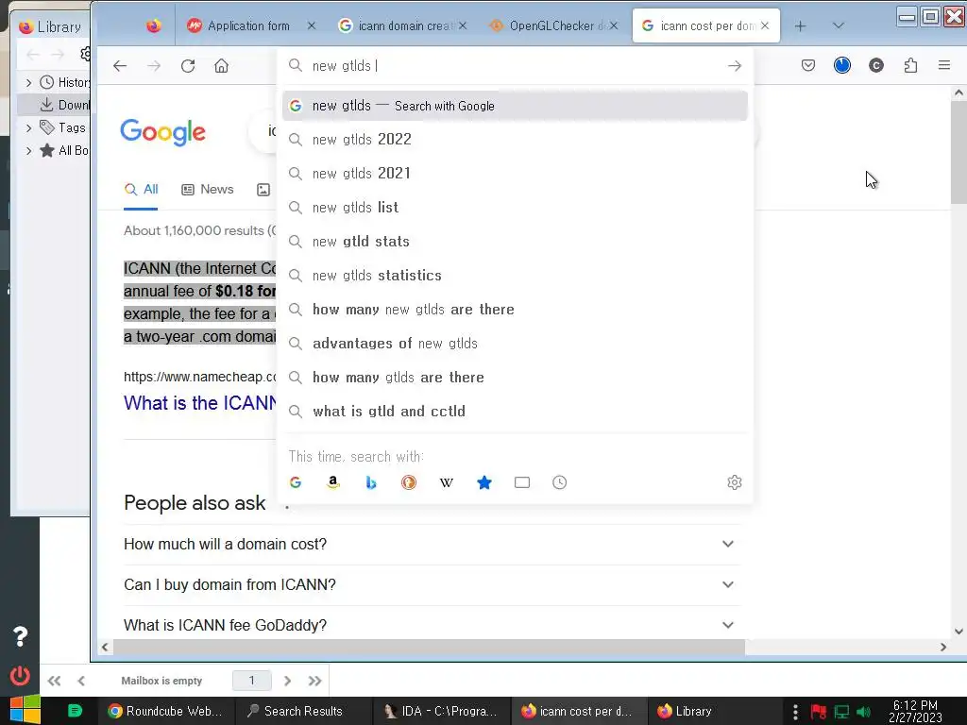Search this time with Bing icon
Image resolution: width=967 pixels, height=725 pixels.
coord(370,482)
